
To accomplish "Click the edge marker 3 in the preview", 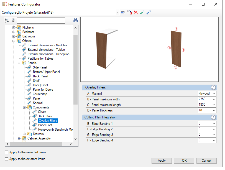I will [x=169, y=48].
